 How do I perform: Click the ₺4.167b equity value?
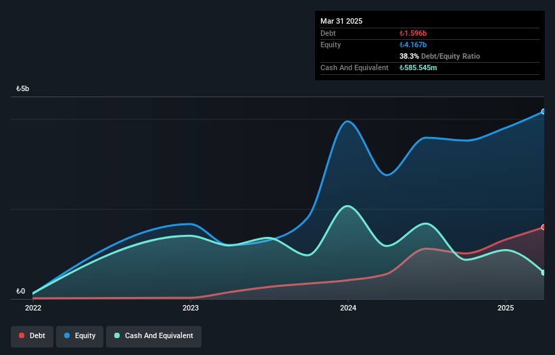(413, 45)
